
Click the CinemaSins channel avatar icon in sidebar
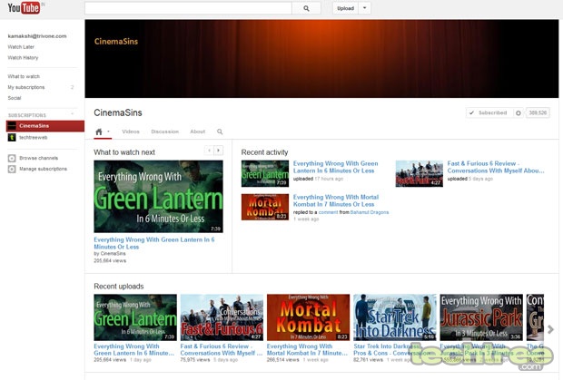pos(12,126)
